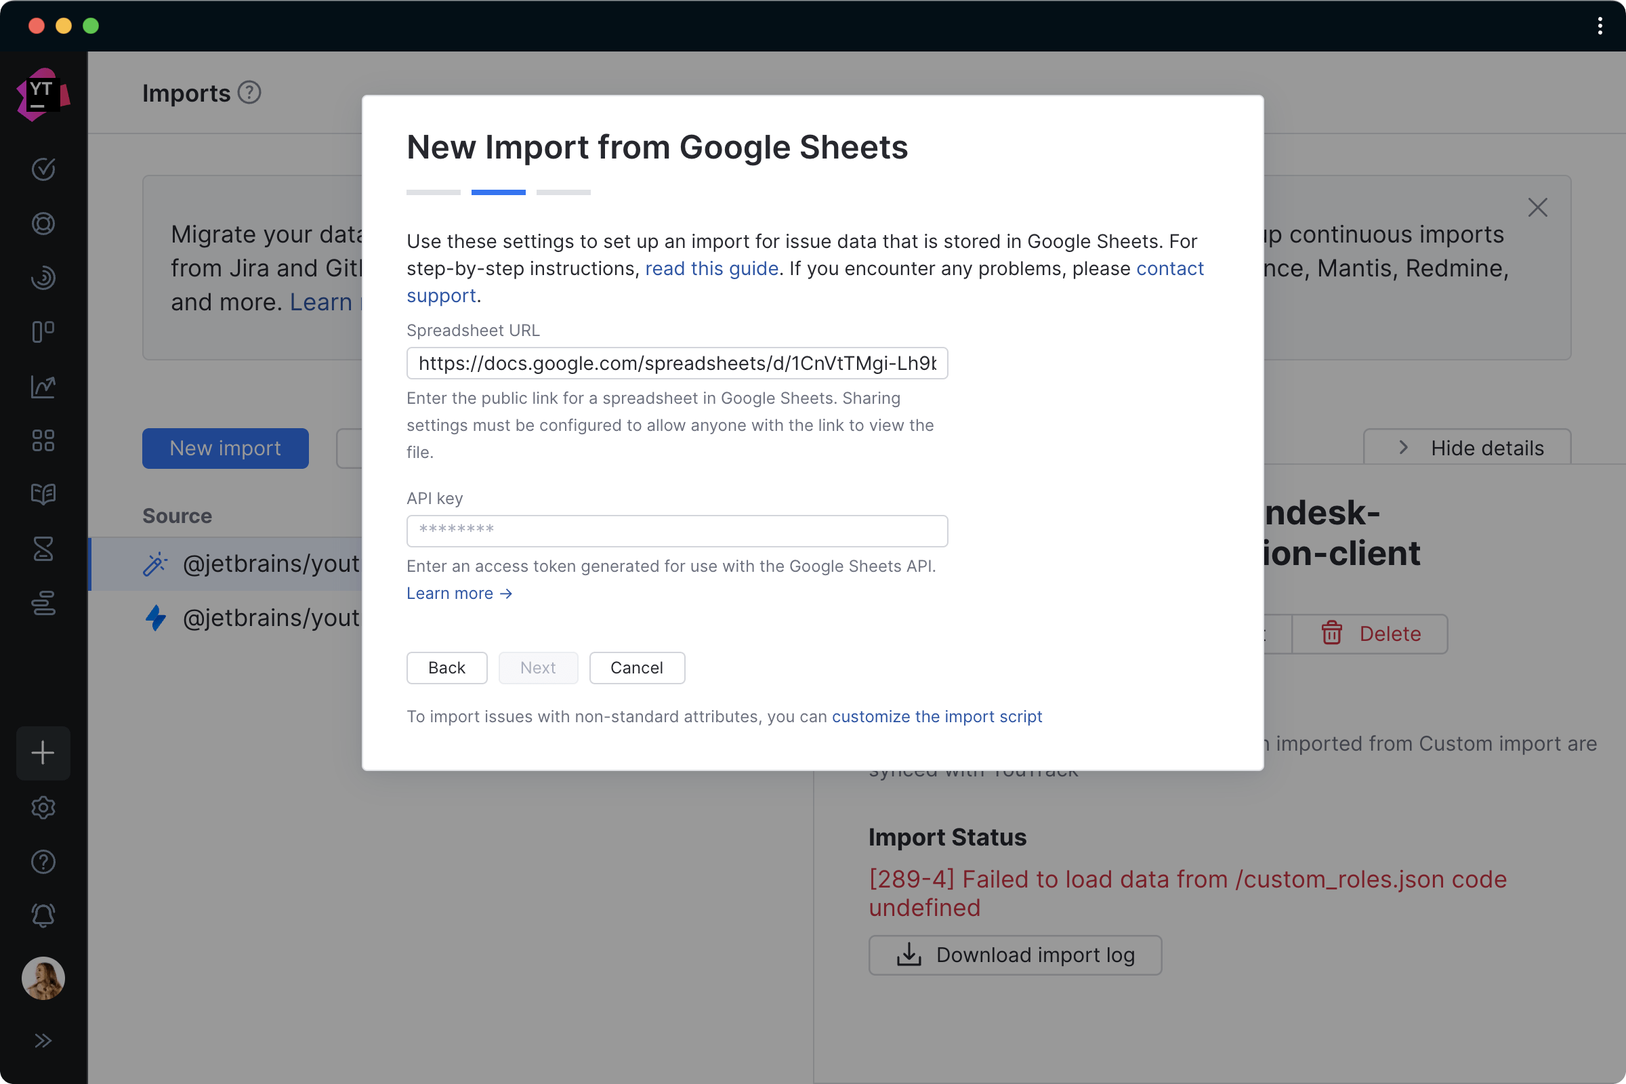This screenshot has height=1084, width=1626.
Task: Open the Agile Boards sidebar icon
Action: point(43,332)
